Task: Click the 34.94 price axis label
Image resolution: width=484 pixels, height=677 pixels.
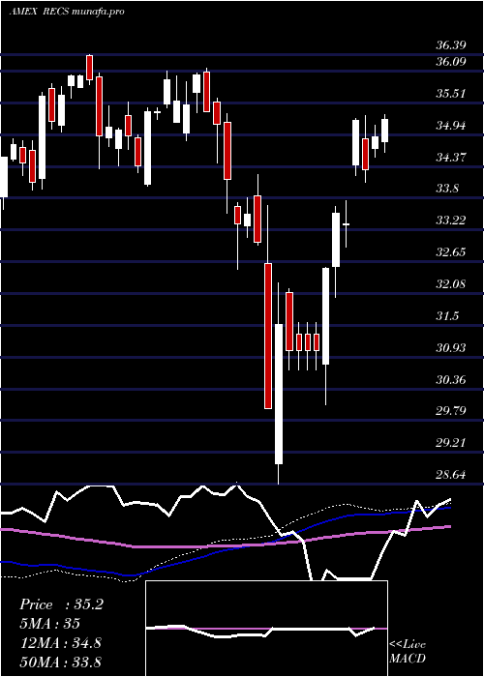Action: point(451,125)
